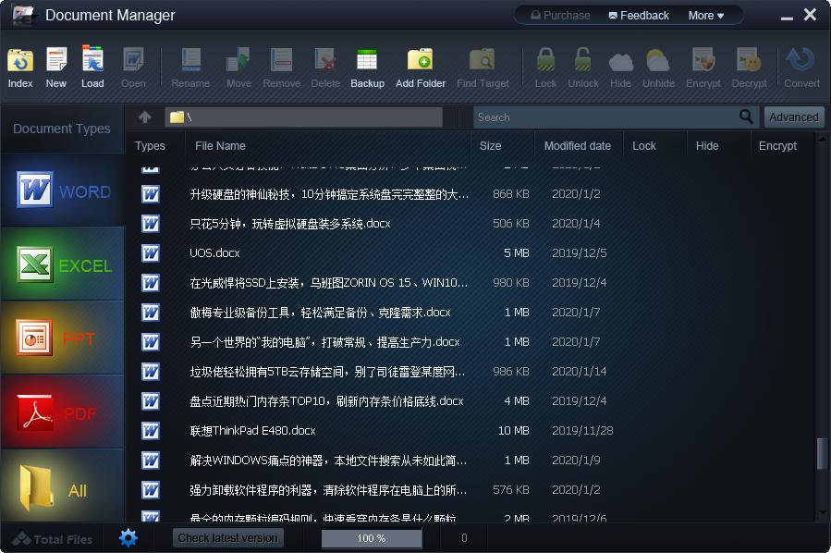Switch to the EXCEL document category
831x553 pixels.
[62, 264]
